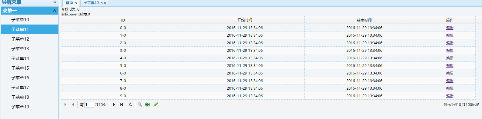Viewport: 482px width, 119px height.
Task: Switch to the 子菜单10 tab
Action: (x=91, y=3)
